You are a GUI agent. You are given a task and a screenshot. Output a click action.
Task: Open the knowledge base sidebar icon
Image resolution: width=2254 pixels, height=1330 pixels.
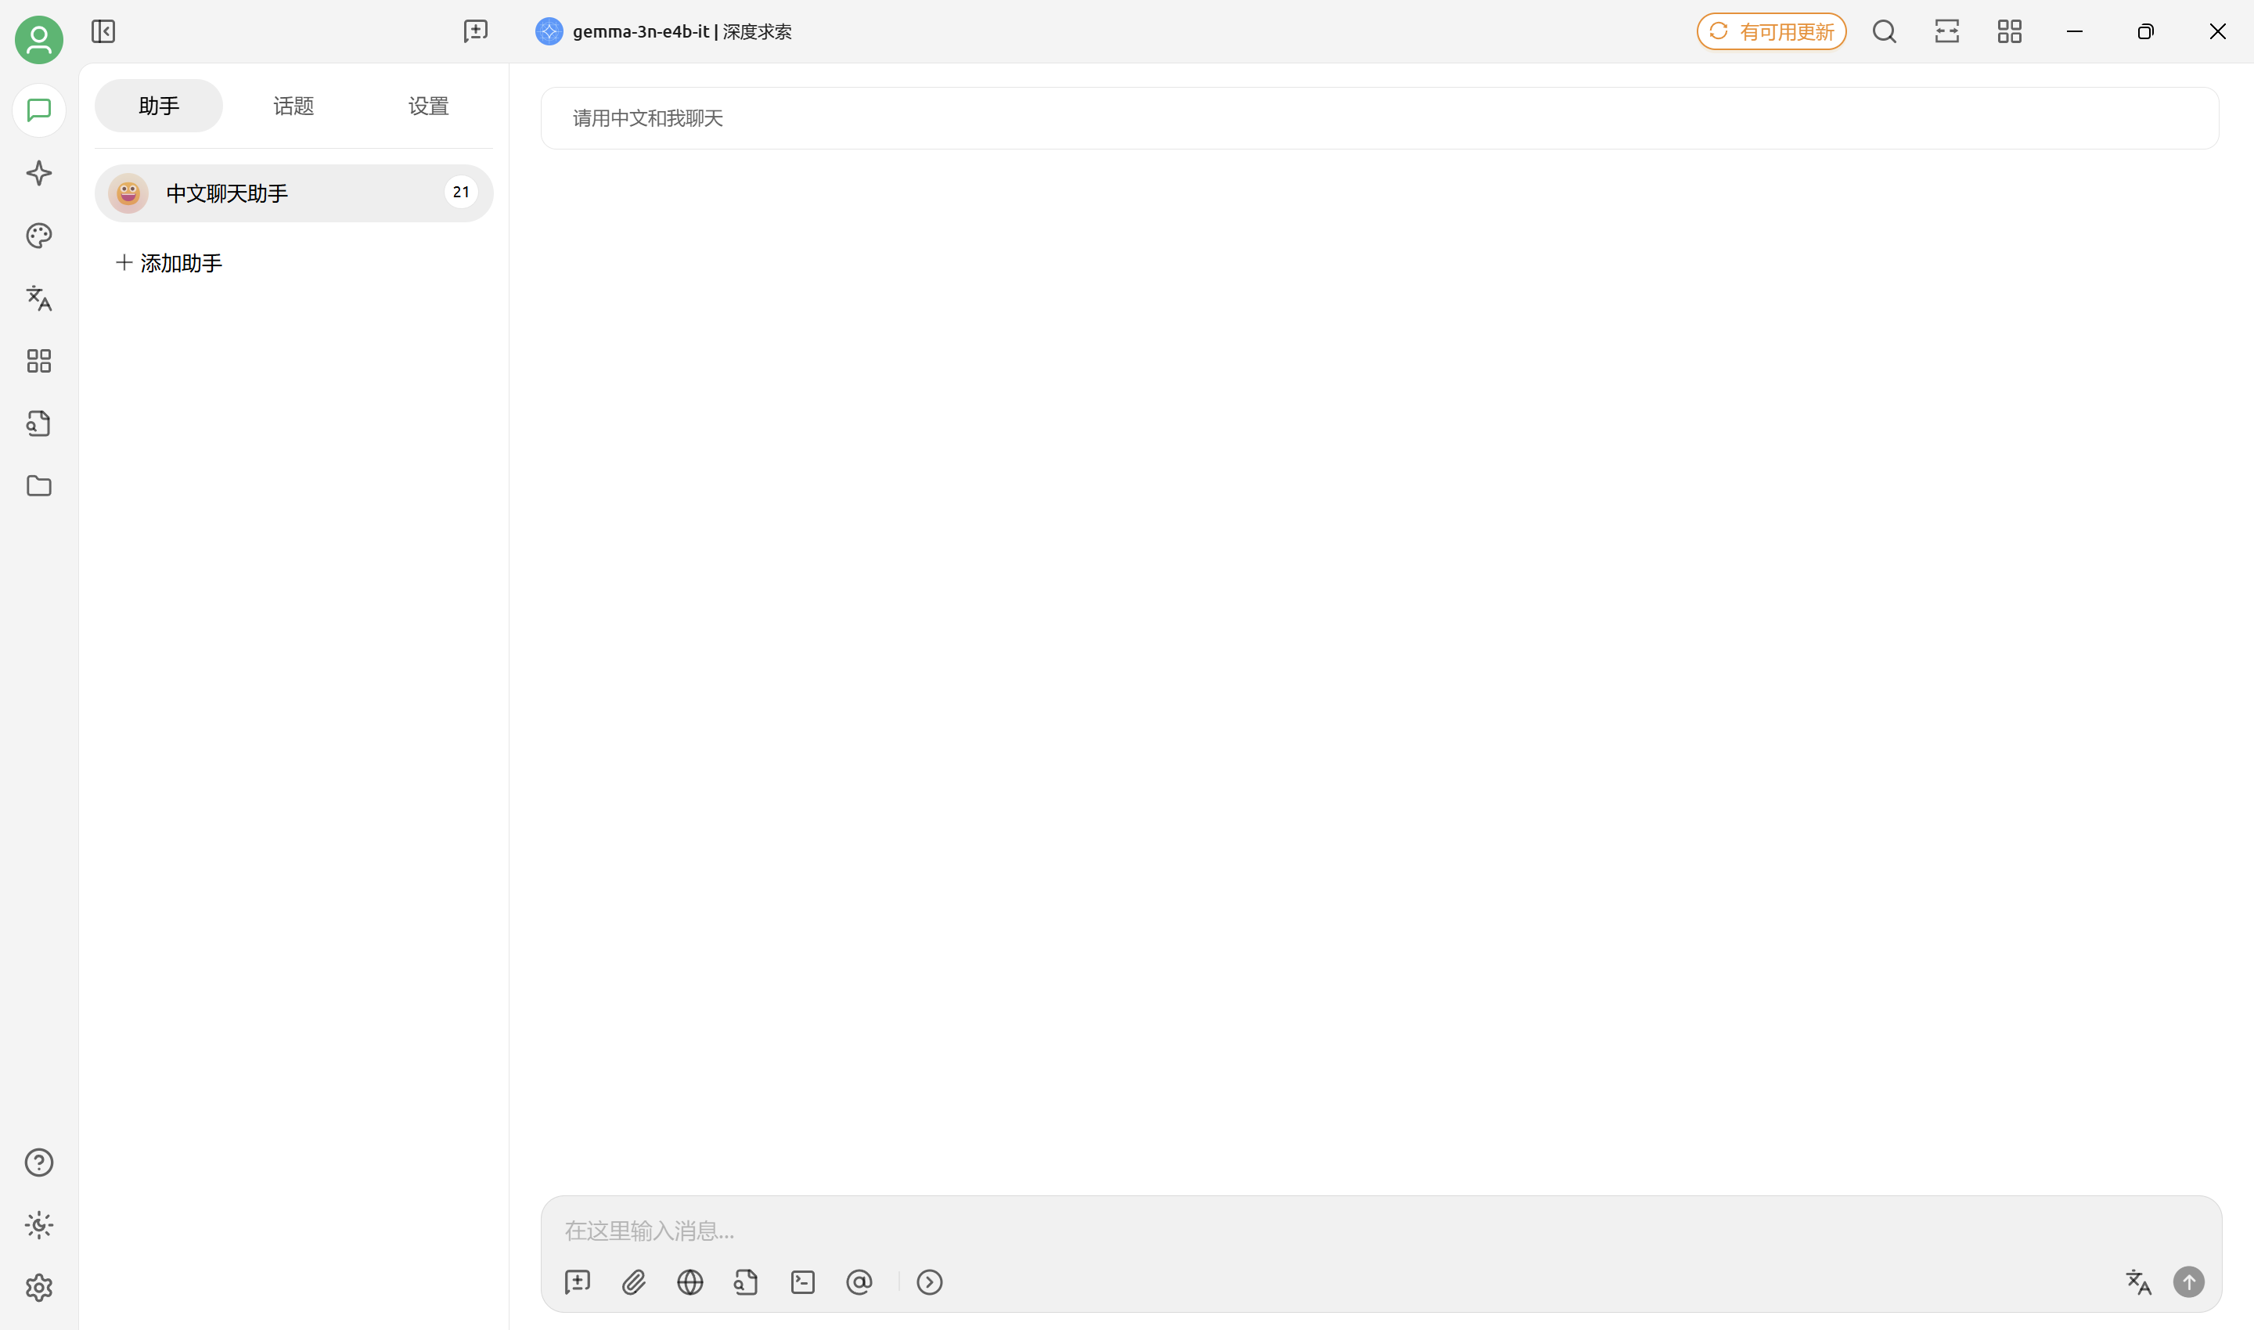(x=38, y=423)
